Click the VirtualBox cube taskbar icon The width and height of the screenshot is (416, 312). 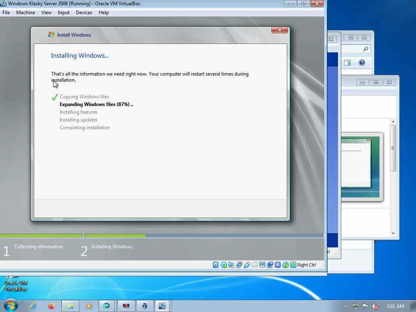click(x=145, y=306)
